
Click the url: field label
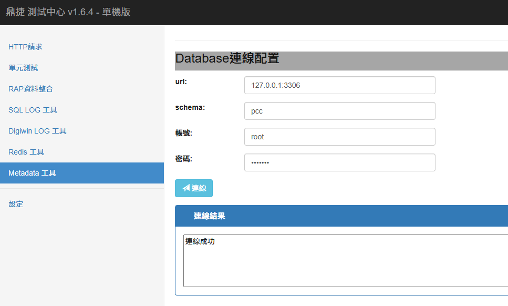181,81
